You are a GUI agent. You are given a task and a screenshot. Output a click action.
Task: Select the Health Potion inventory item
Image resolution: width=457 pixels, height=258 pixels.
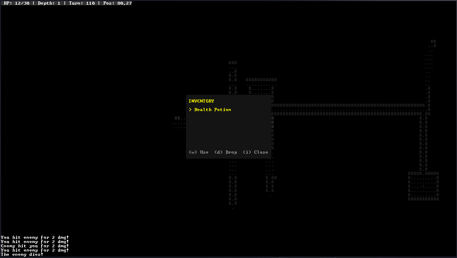[x=212, y=110]
